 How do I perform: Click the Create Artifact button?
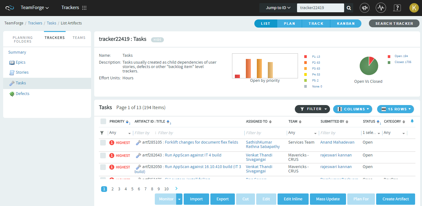pyautogui.click(x=396, y=199)
